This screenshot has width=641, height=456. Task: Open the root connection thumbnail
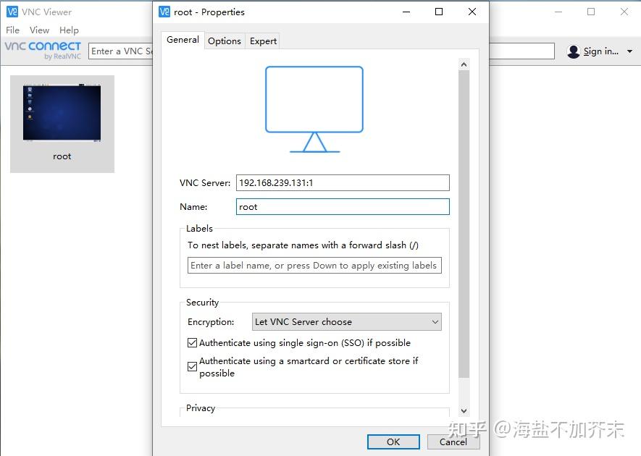(62, 112)
